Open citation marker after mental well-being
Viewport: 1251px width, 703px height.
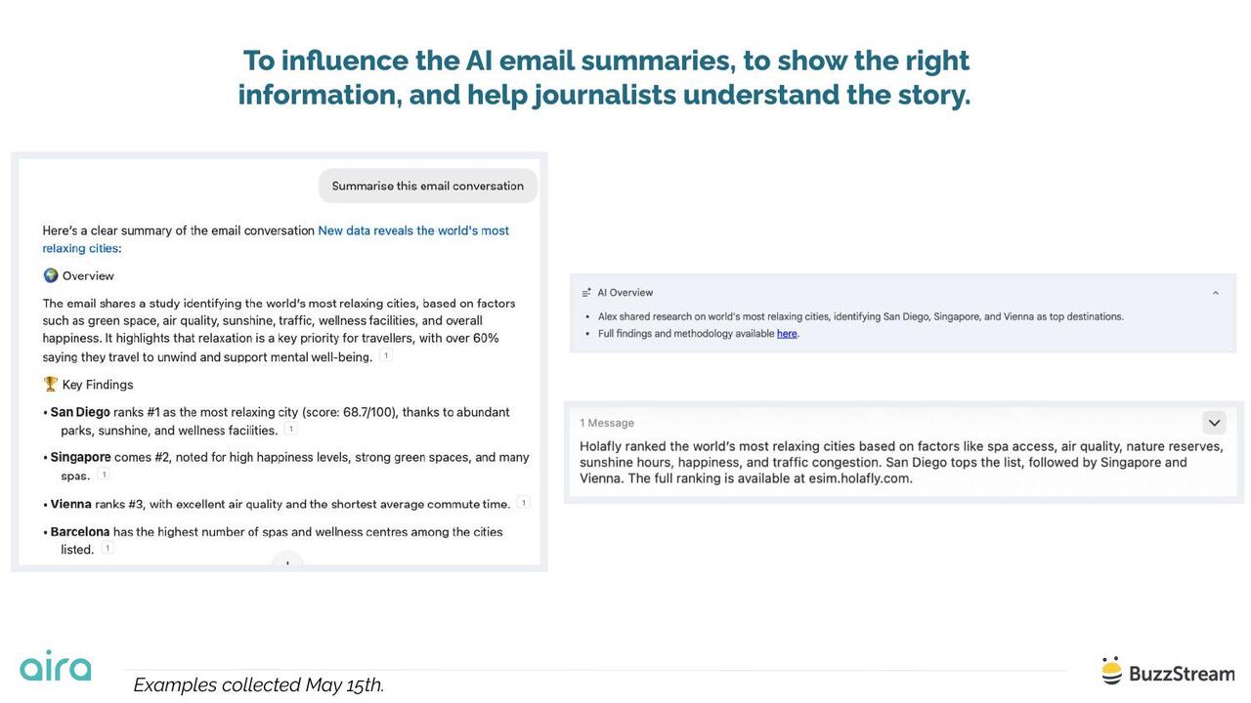pyautogui.click(x=386, y=356)
